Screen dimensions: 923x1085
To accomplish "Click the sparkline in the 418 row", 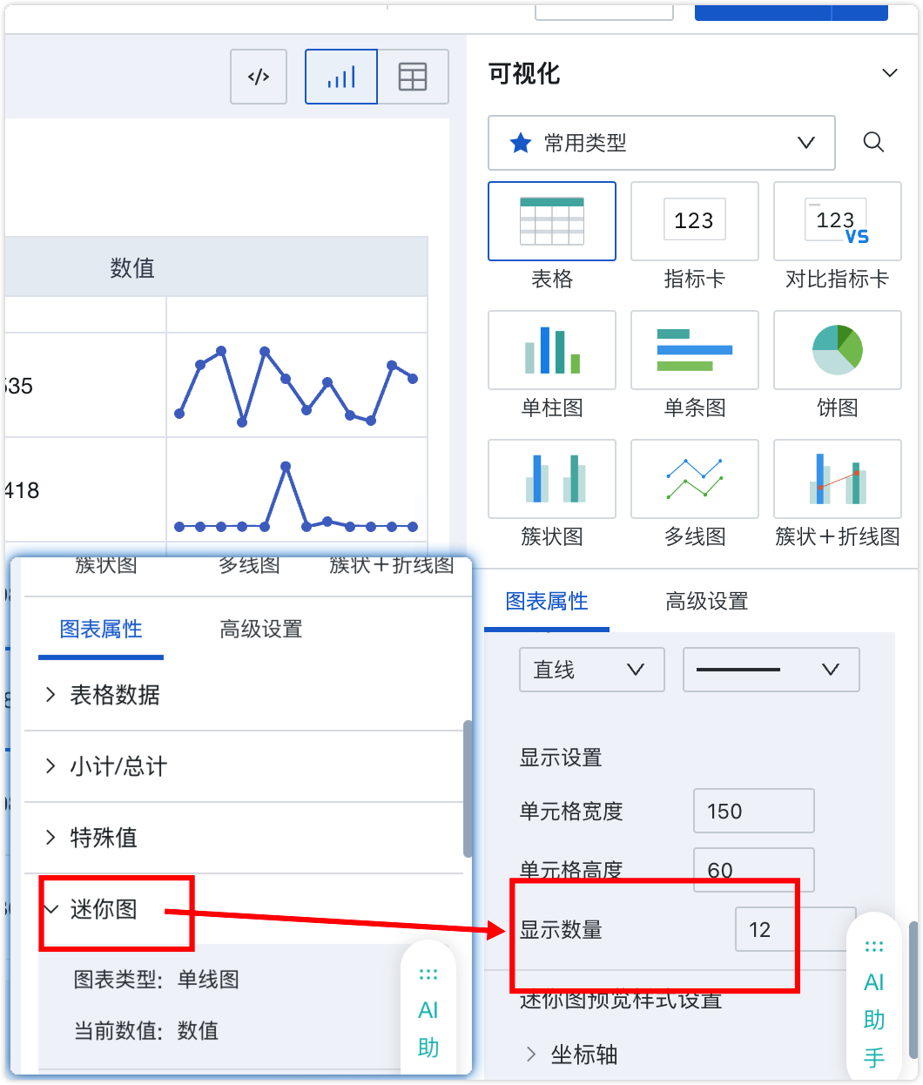I will pyautogui.click(x=296, y=498).
